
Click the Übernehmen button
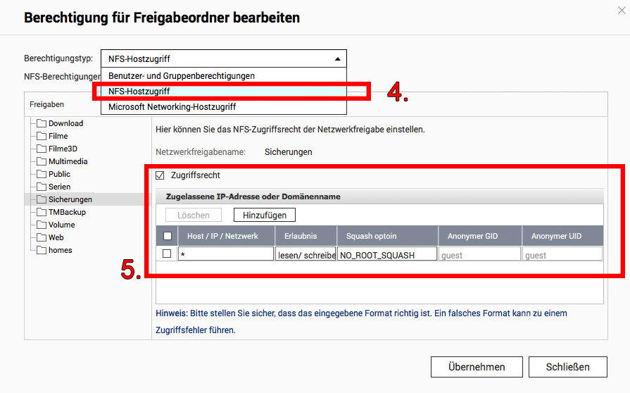pos(477,367)
